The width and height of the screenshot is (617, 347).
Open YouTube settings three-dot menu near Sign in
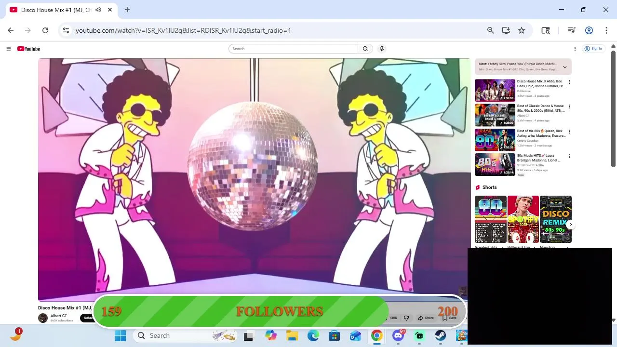[x=575, y=49]
